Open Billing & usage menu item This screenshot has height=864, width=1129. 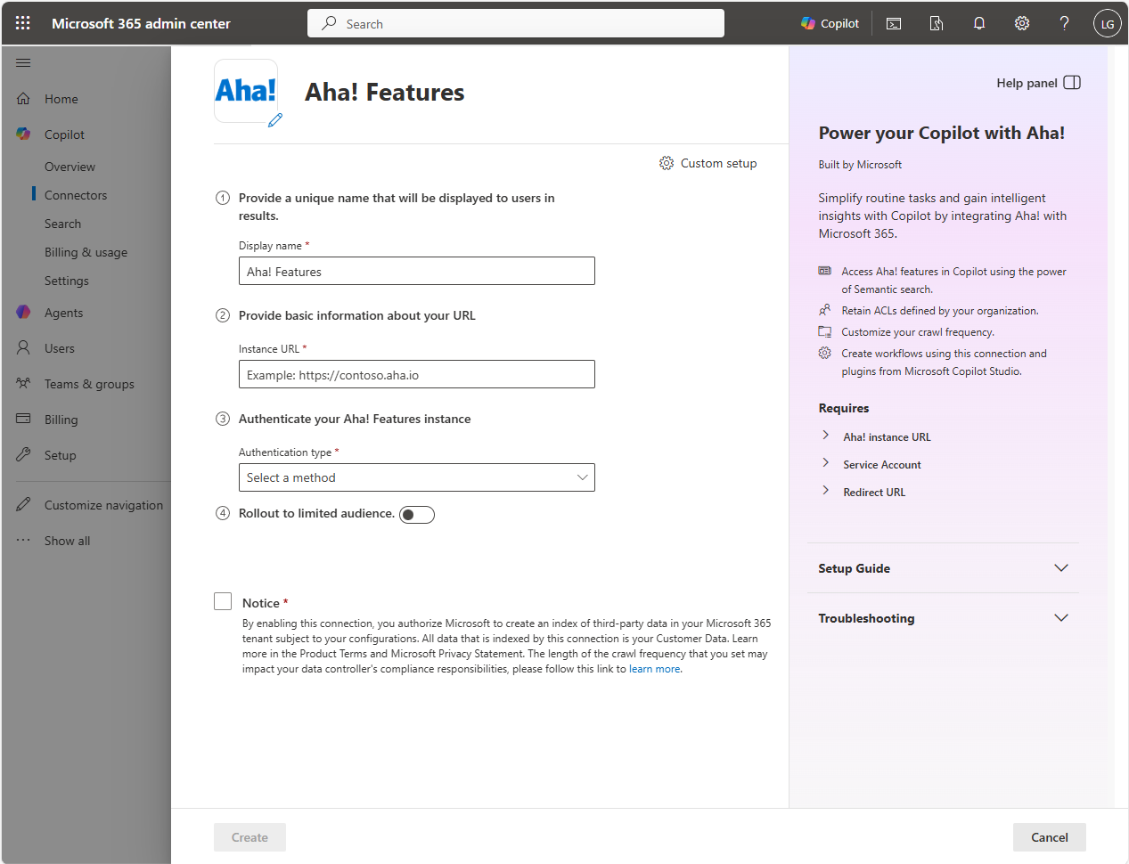click(86, 252)
